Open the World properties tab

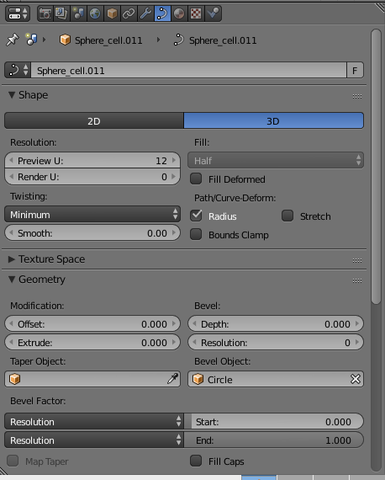[x=95, y=13]
